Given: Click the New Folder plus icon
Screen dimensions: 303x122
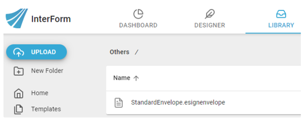Looking at the screenshot, I should pyautogui.click(x=19, y=71).
